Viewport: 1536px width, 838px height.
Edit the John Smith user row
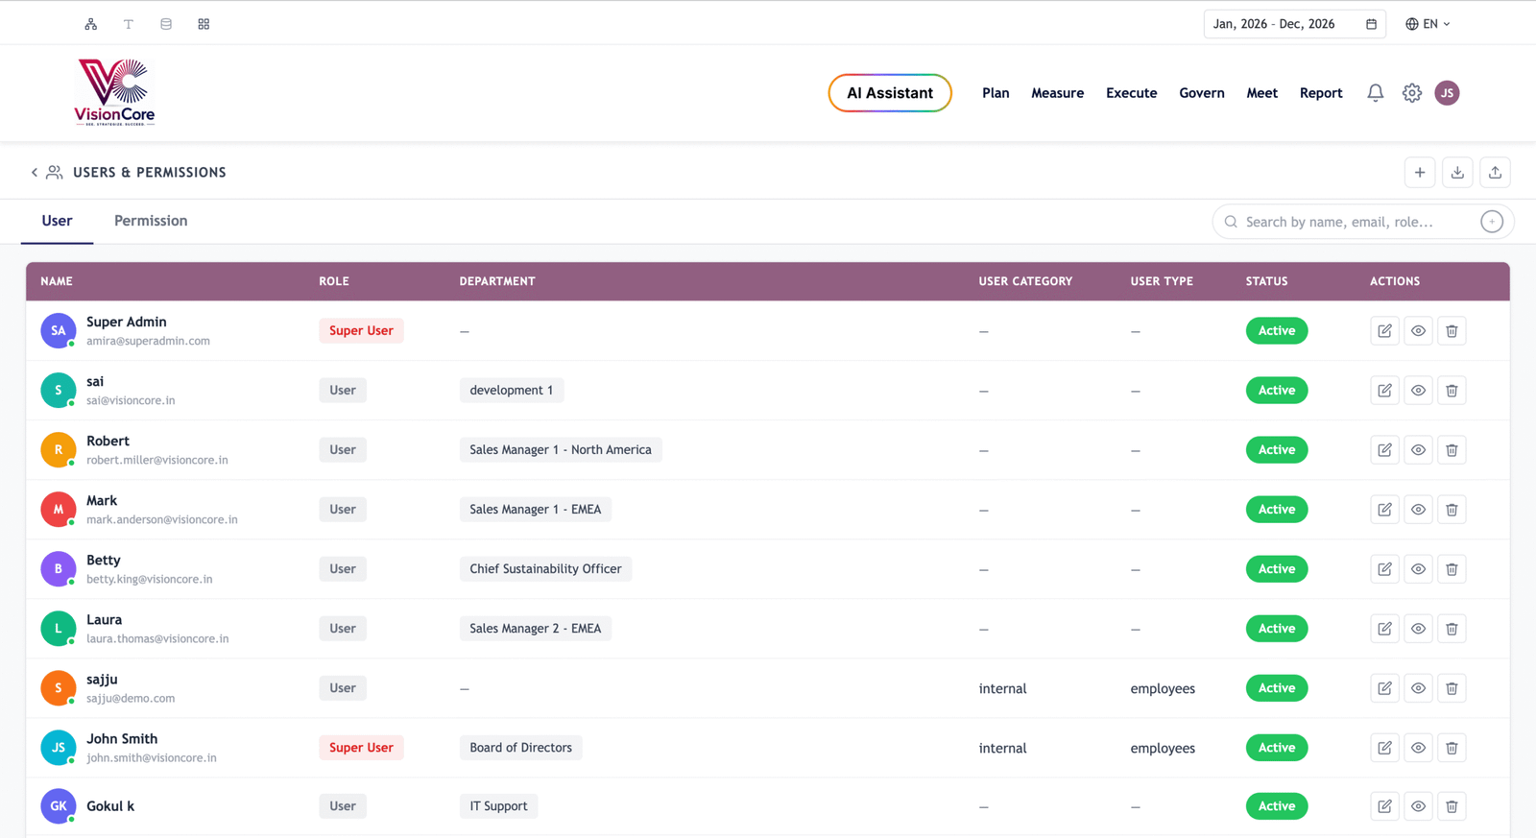[x=1384, y=748]
